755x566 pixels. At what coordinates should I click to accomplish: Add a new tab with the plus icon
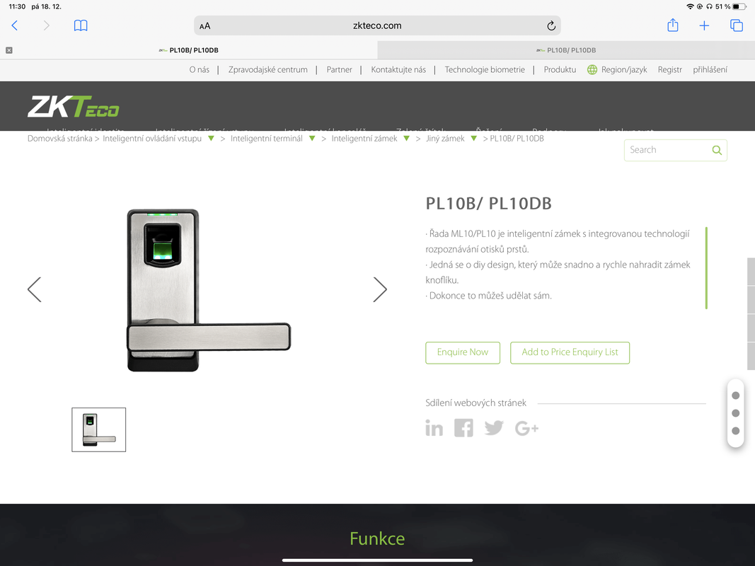click(704, 25)
